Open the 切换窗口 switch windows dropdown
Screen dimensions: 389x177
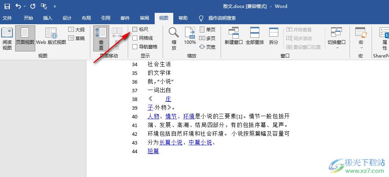tap(337, 38)
